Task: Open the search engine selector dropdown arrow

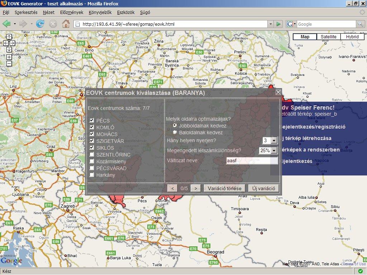Action: [x=295, y=24]
